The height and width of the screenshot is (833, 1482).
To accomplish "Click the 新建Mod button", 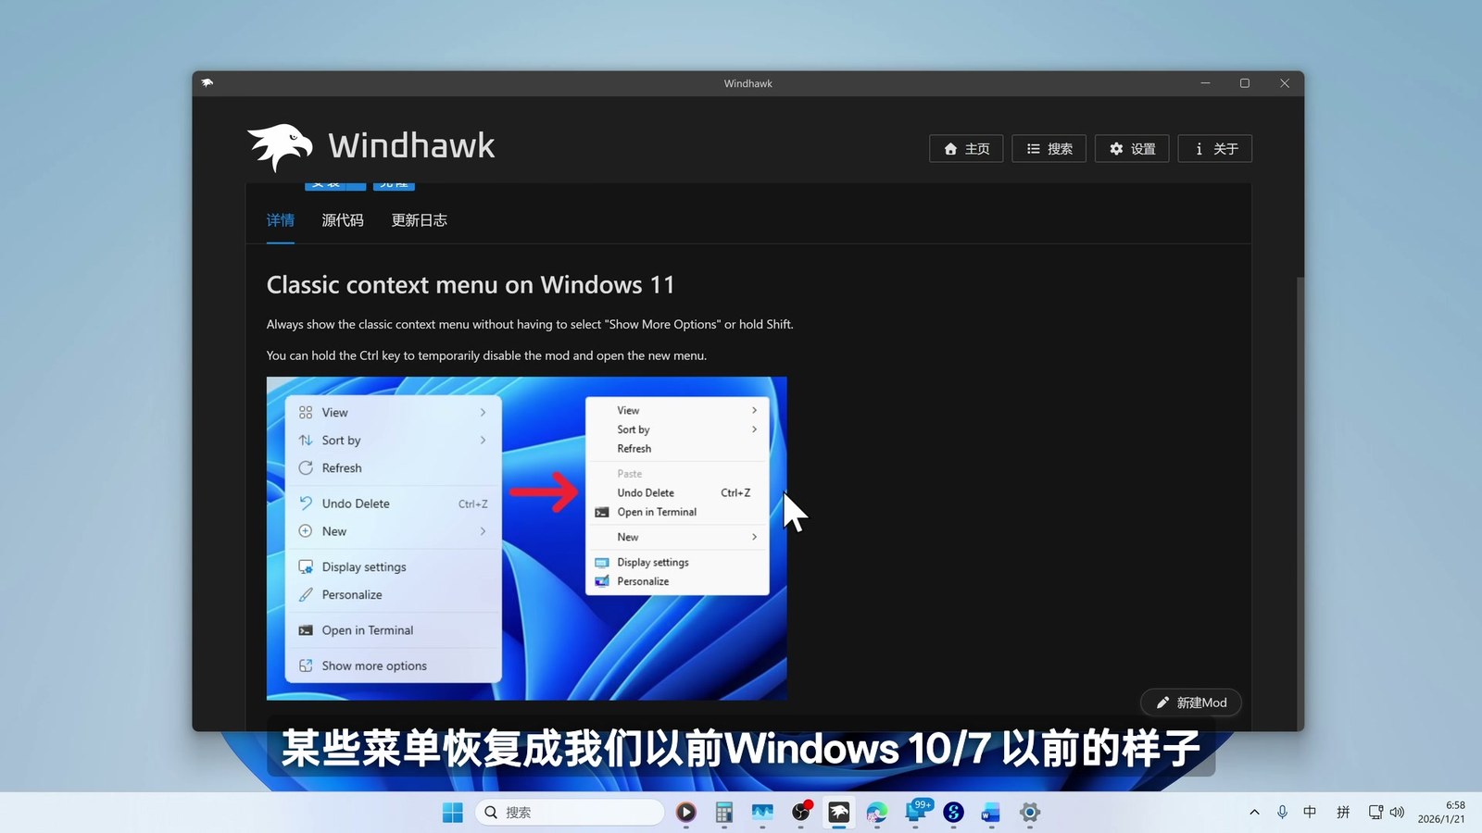I will (x=1191, y=702).
